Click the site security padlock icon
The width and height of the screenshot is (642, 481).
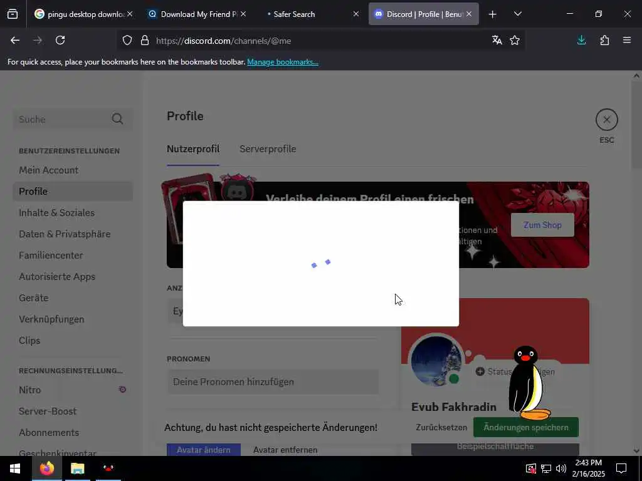[x=145, y=41]
